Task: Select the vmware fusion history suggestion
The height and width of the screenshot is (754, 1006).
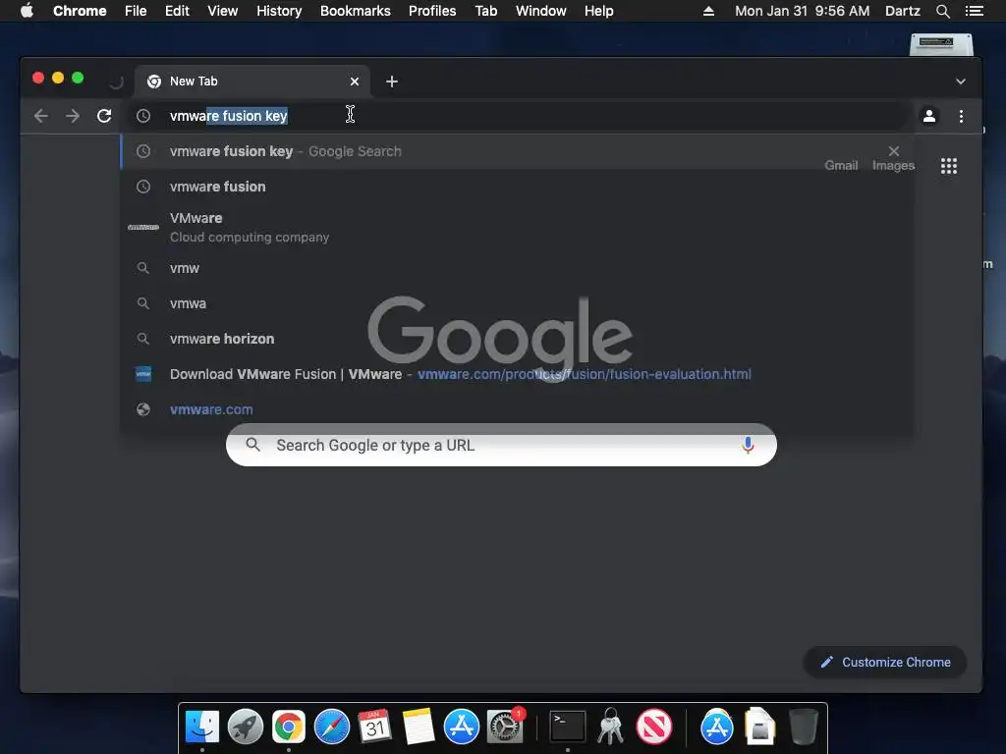Action: coord(517,187)
